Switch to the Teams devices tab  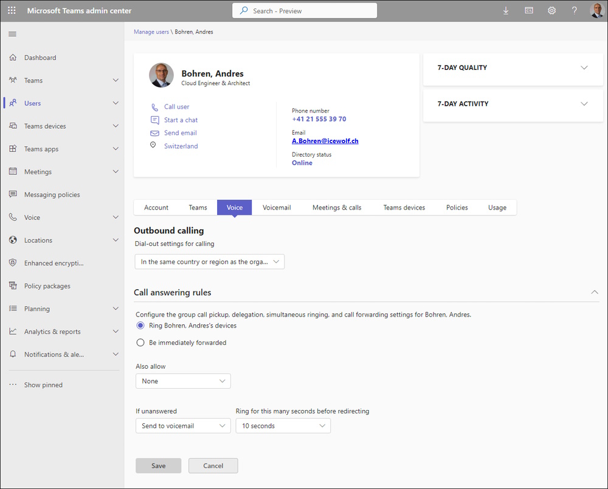coord(404,207)
